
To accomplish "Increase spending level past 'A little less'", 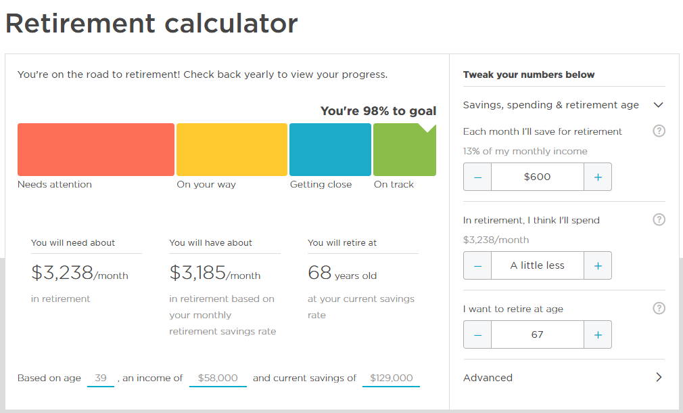I will [x=597, y=265].
